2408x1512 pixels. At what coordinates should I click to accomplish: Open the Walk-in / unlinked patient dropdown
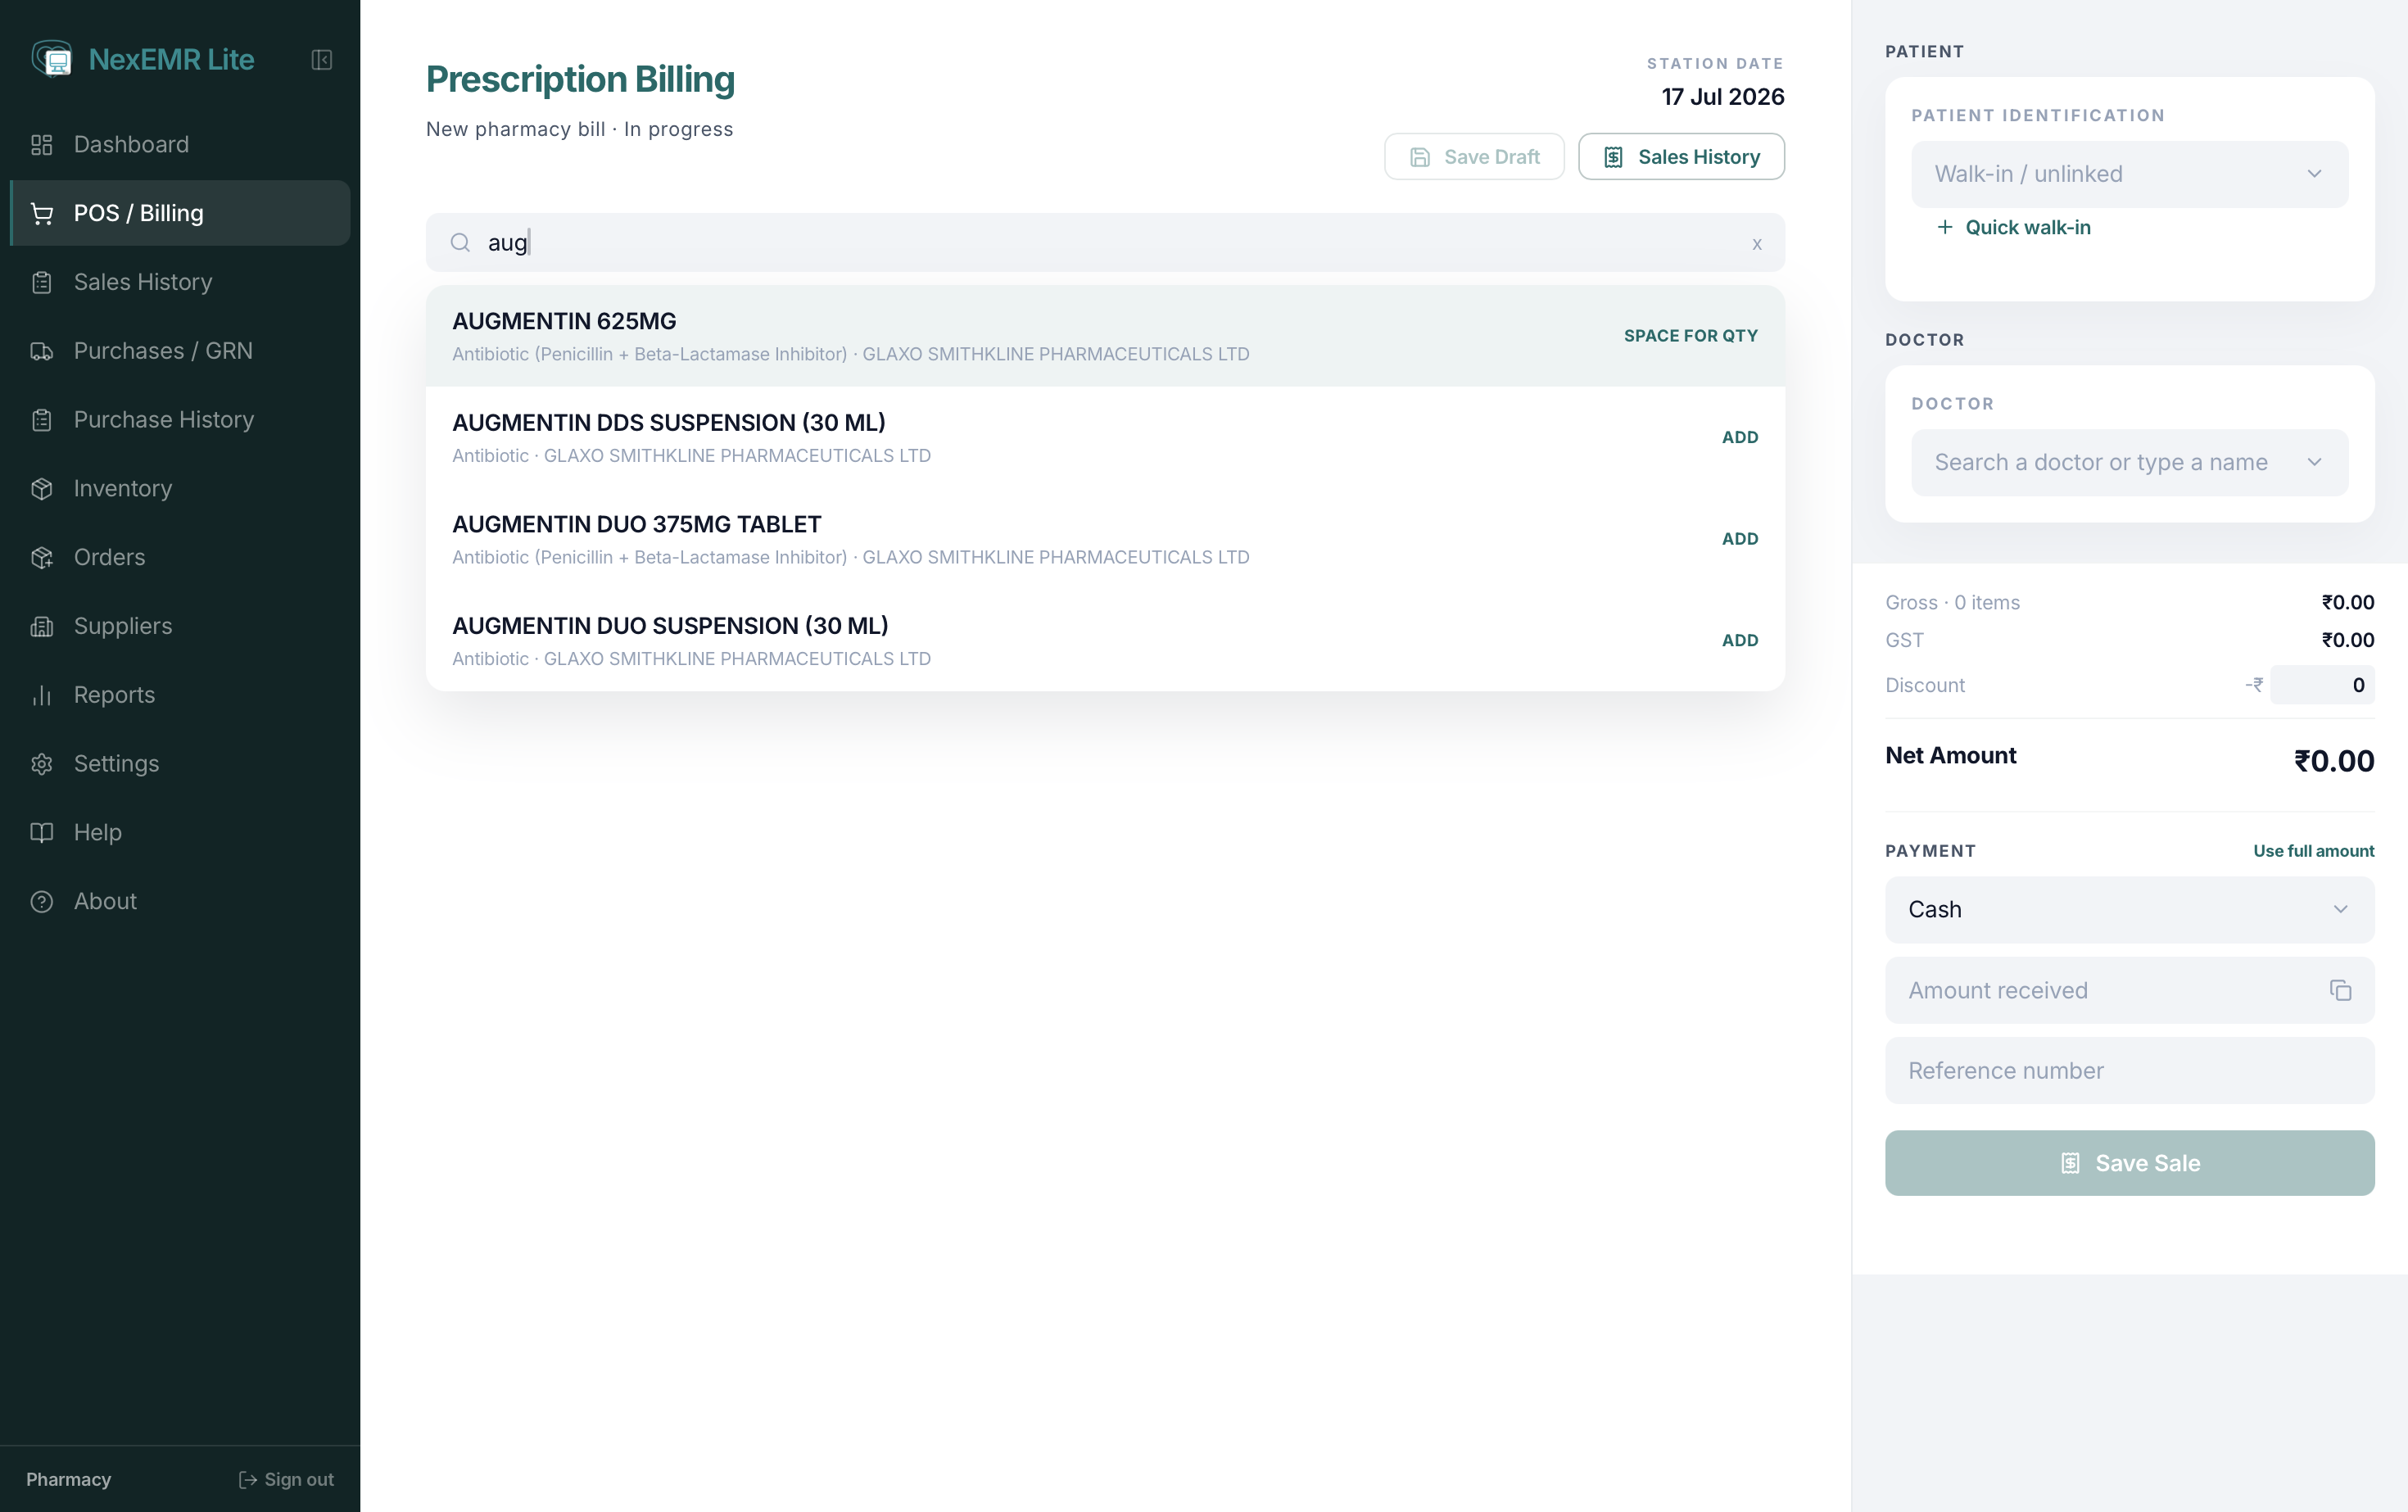(2129, 174)
